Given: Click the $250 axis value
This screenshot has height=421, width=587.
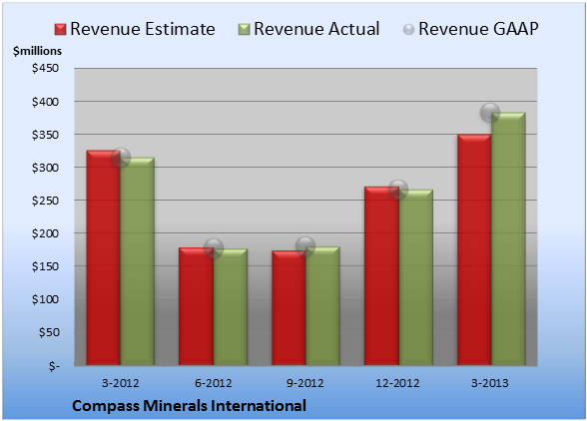Looking at the screenshot, I should click(45, 201).
